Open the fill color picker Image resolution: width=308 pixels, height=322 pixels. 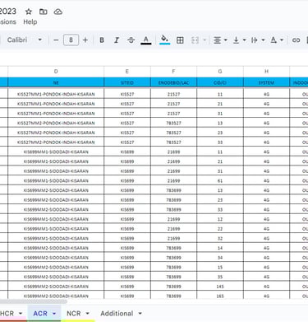tap(164, 40)
